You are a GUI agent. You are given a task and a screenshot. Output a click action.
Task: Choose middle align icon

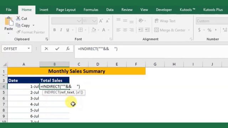click(125, 21)
